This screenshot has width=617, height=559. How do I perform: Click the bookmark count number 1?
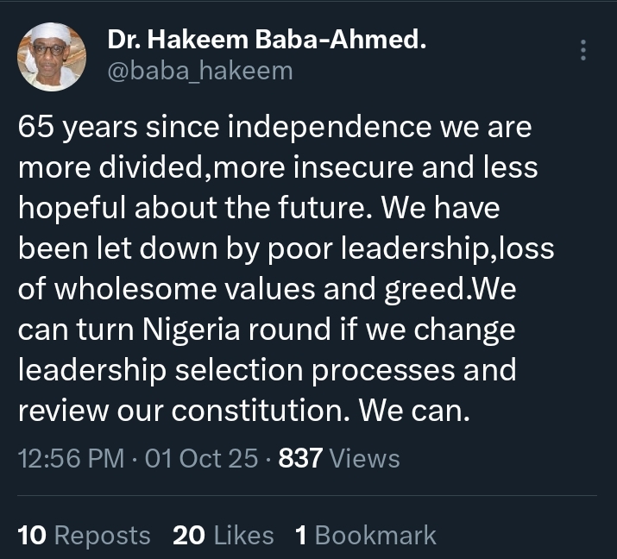point(301,536)
